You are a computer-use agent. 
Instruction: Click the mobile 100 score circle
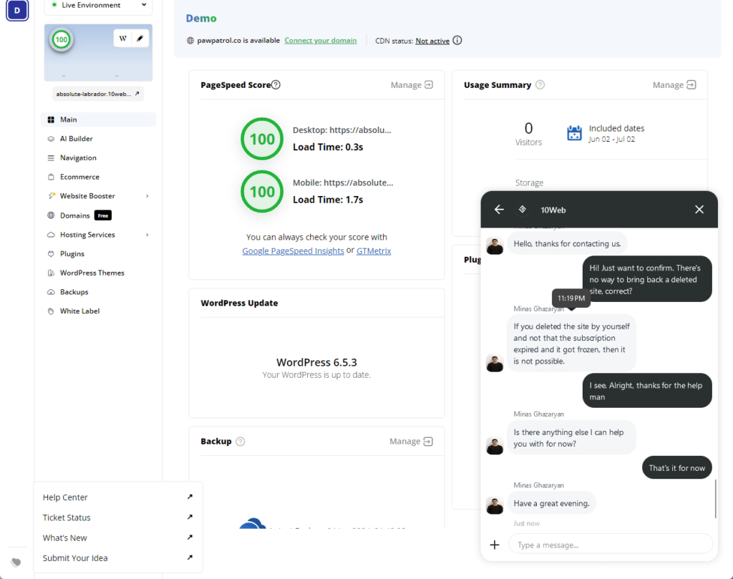click(x=262, y=192)
